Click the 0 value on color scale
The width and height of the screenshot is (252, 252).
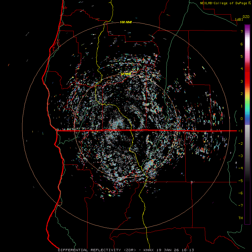click(x=242, y=119)
